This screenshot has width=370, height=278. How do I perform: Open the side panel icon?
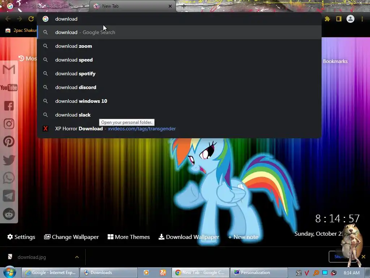(339, 19)
